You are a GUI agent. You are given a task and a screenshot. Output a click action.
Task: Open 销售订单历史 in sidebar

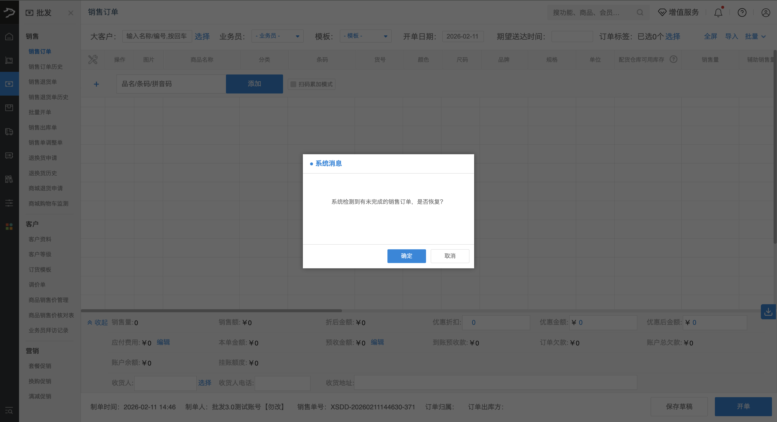[x=45, y=67]
